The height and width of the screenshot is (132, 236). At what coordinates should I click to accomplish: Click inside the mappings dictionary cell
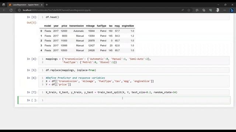coord(134,60)
